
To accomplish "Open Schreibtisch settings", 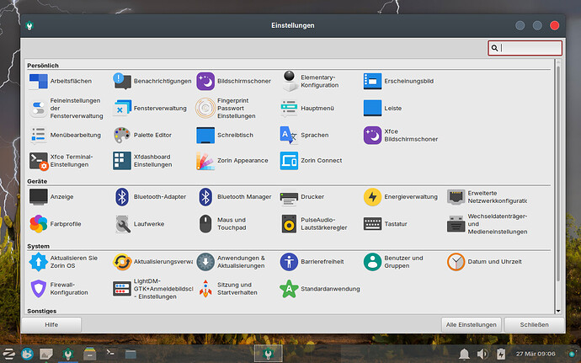I will click(x=225, y=136).
